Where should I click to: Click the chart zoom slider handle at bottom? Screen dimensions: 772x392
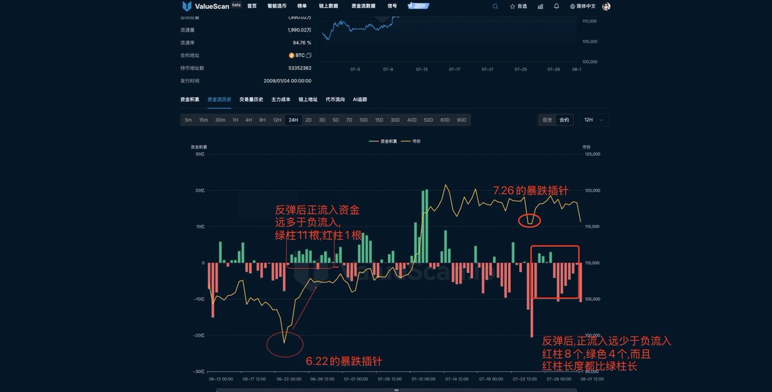coord(396,389)
